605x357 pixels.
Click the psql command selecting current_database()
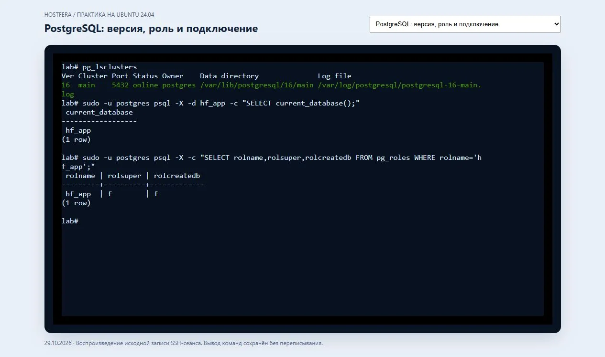pos(210,103)
